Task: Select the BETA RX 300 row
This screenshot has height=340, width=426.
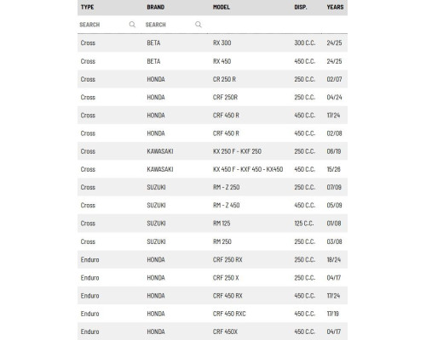Action: tap(212, 42)
